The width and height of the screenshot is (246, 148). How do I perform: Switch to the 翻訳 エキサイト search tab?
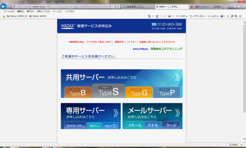point(206,7)
